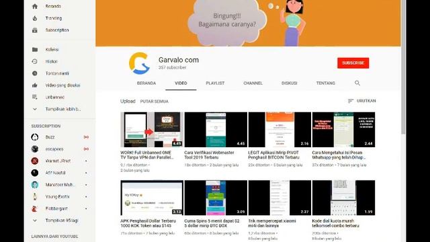Open the Beranda home icon in sidebar
The height and width of the screenshot is (242, 430).
click(35, 6)
